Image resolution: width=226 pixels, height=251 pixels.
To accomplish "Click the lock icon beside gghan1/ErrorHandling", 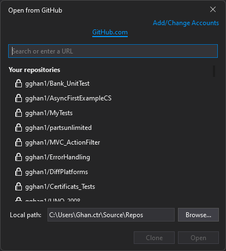I will (x=19, y=157).
